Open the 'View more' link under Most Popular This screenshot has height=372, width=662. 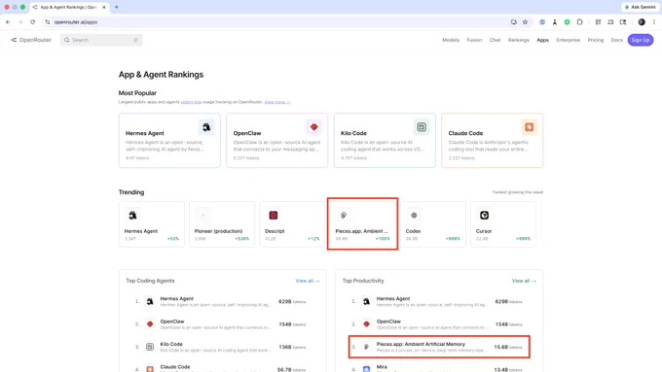[276, 102]
